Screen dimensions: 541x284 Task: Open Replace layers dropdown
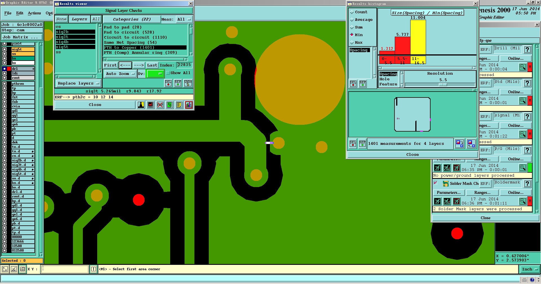pyautogui.click(x=78, y=83)
